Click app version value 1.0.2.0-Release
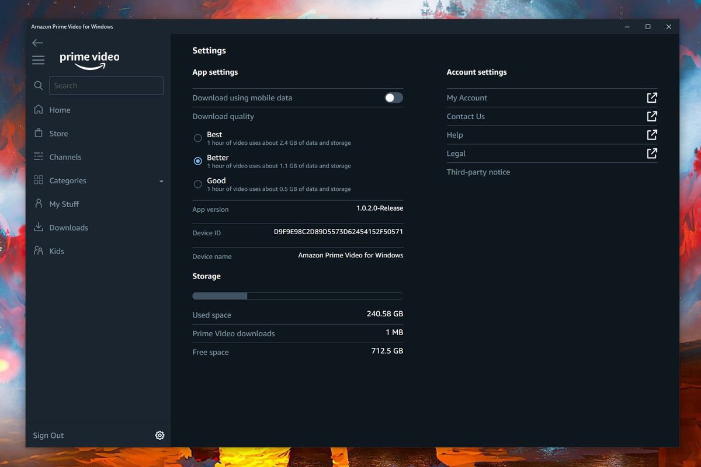Viewport: 701px width, 467px height. [x=380, y=208]
